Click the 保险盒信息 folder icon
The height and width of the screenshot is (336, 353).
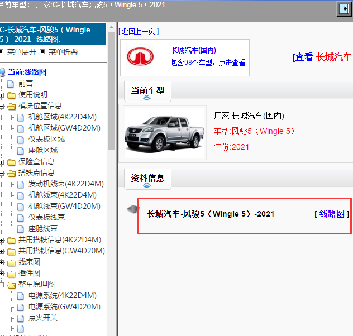(11, 162)
